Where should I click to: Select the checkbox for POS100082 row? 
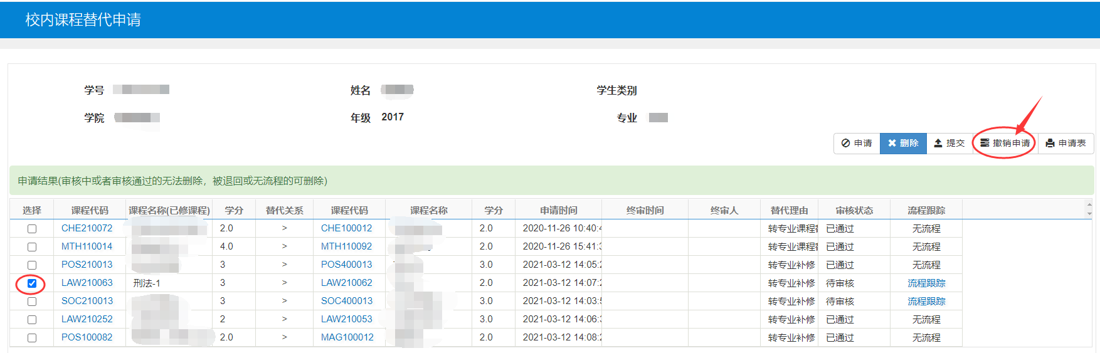click(x=32, y=338)
